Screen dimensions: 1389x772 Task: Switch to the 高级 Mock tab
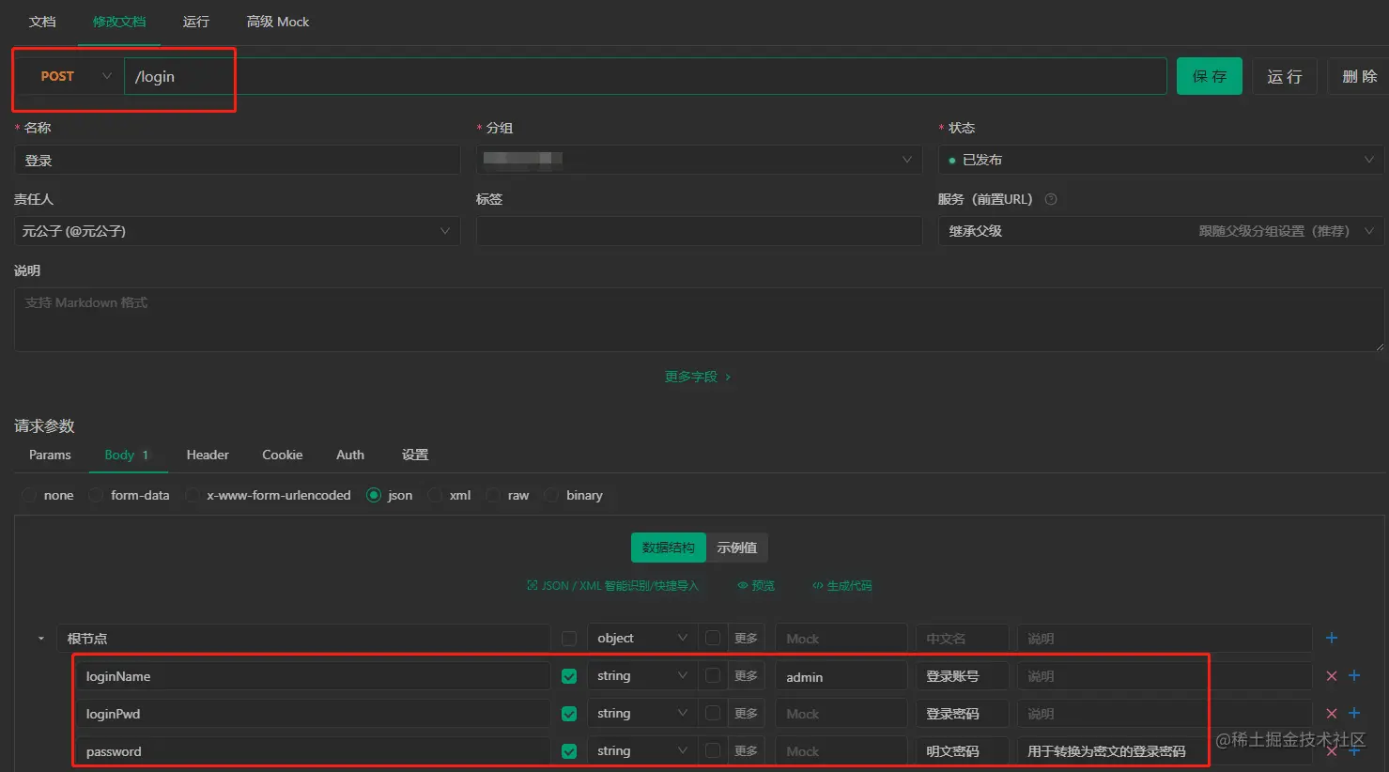(x=277, y=21)
